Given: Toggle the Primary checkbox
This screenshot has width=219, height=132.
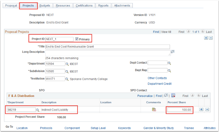Looking at the screenshot, I should (77, 39).
